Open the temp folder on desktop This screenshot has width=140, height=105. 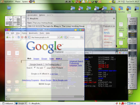129,9
